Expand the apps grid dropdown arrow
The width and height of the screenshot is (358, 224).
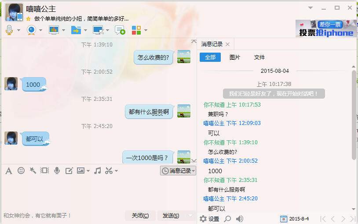point(146,30)
